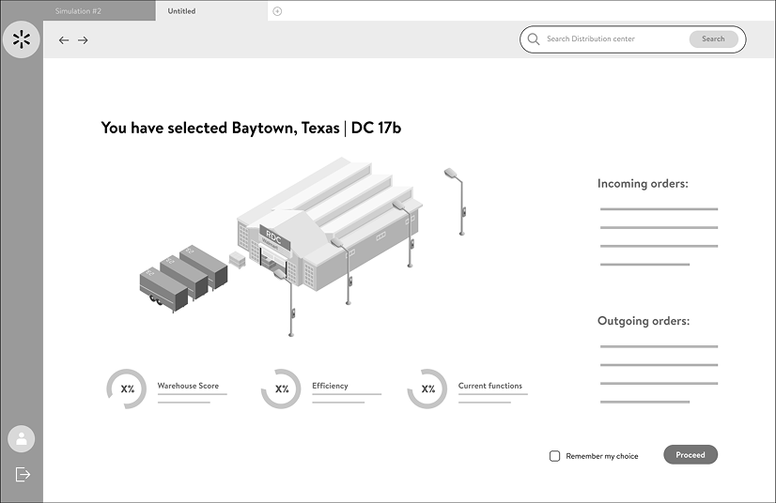Go forward with the right arrow
The image size is (776, 503).
click(x=83, y=40)
